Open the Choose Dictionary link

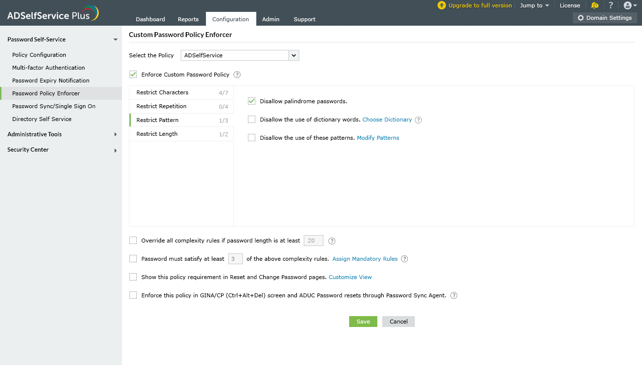(387, 120)
